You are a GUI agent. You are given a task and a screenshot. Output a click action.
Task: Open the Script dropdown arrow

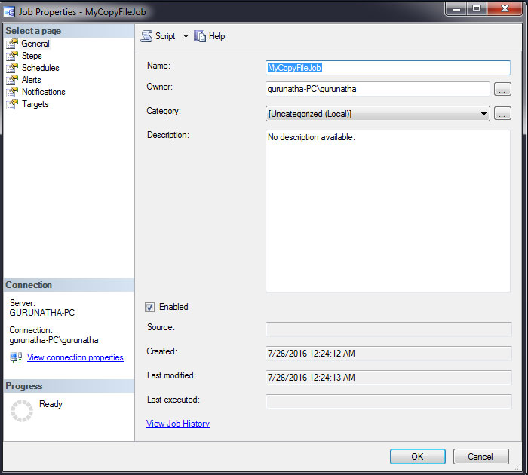(186, 36)
